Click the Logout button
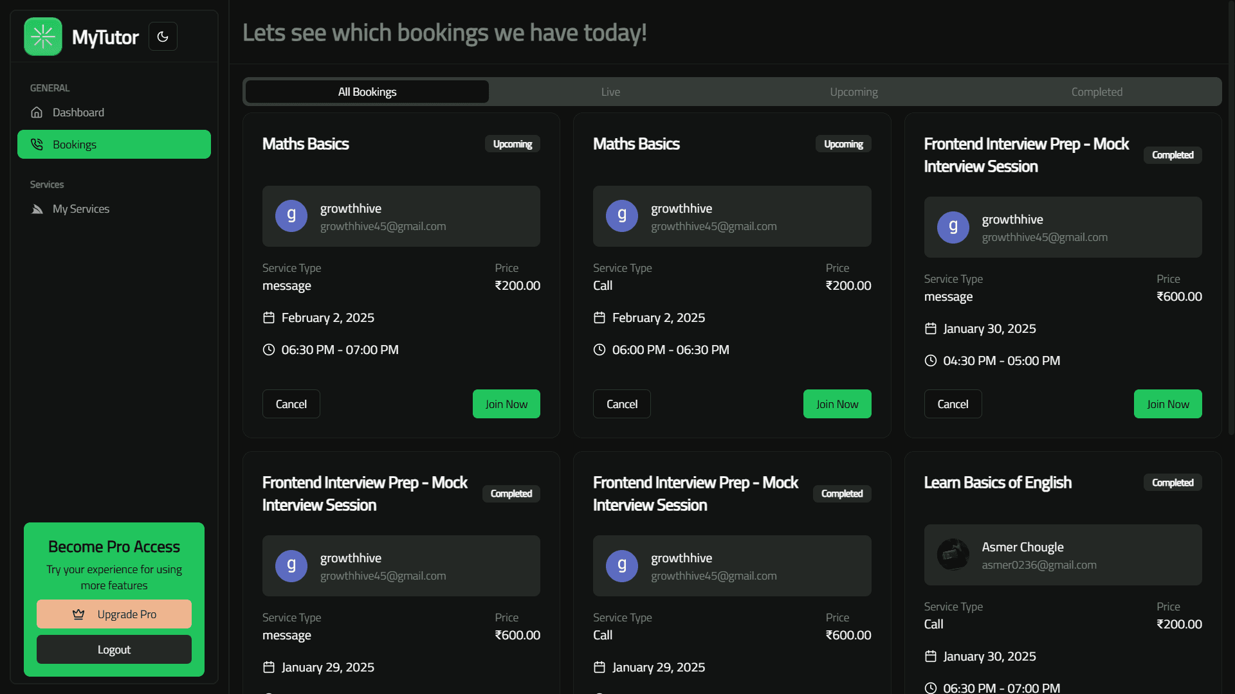The width and height of the screenshot is (1235, 694). [x=114, y=650]
